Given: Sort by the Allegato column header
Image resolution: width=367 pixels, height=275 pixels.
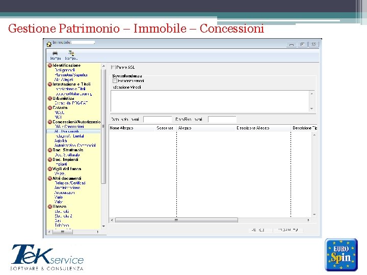Looking at the screenshot, I should pyautogui.click(x=206, y=128).
